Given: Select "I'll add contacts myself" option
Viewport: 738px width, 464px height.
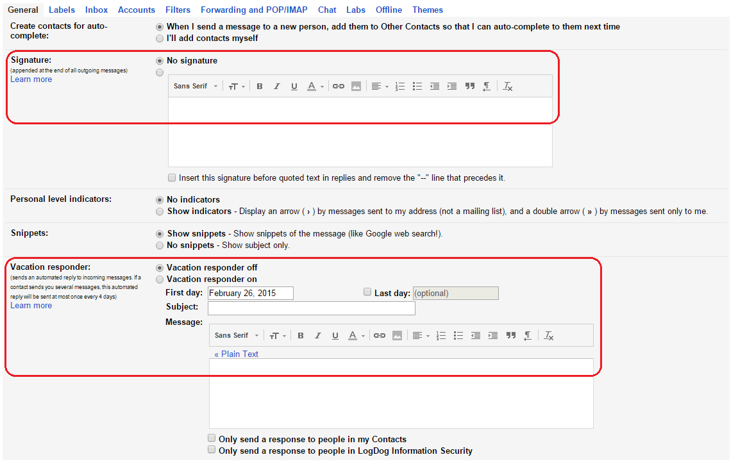Looking at the screenshot, I should pyautogui.click(x=160, y=38).
